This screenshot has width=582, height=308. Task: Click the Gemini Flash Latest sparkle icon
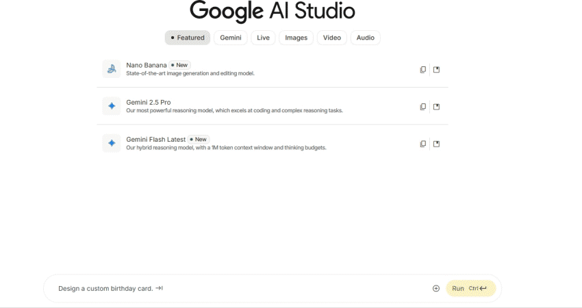click(111, 143)
